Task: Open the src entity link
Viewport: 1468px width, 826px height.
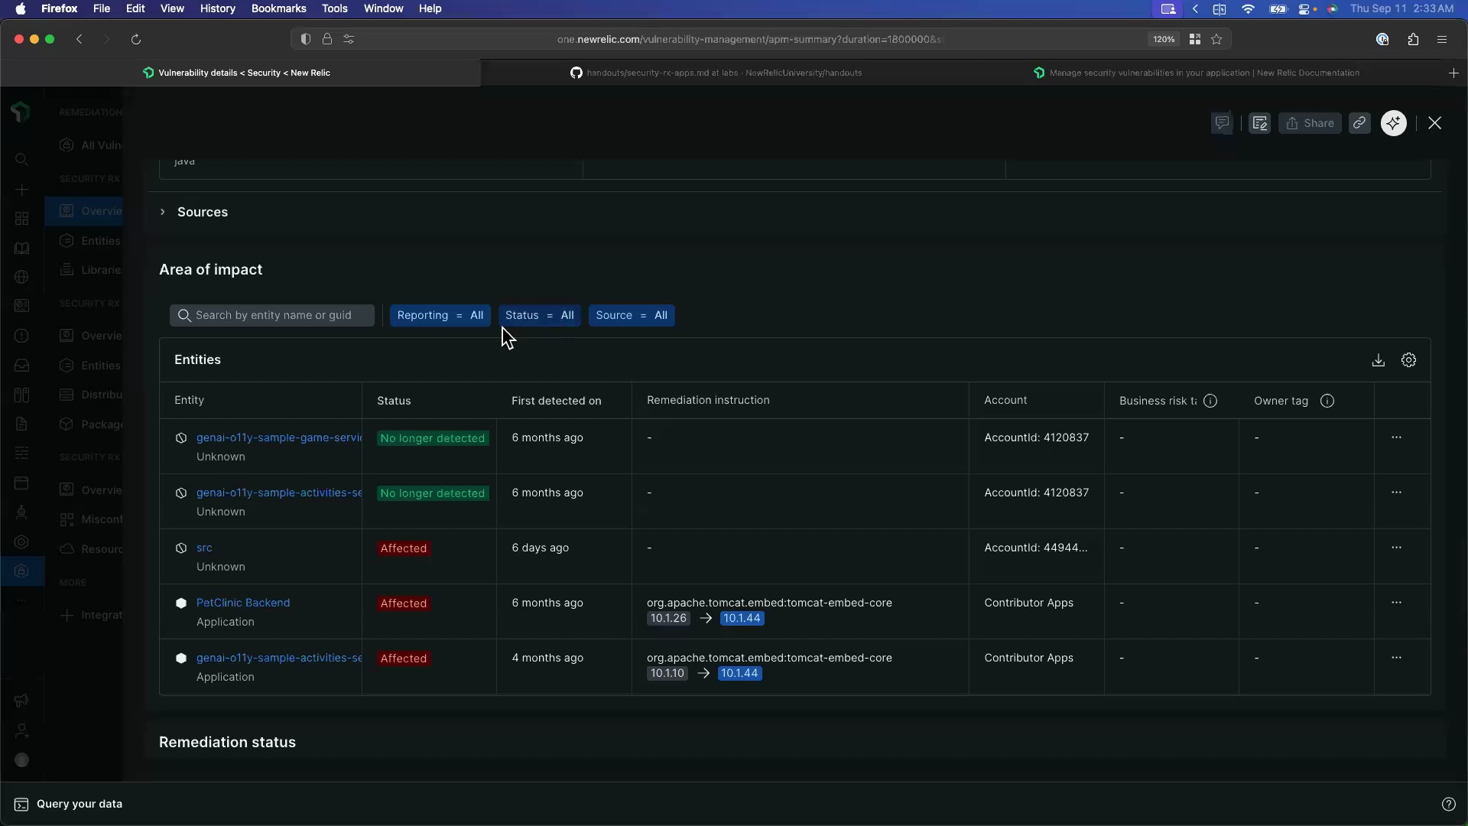Action: click(x=204, y=548)
